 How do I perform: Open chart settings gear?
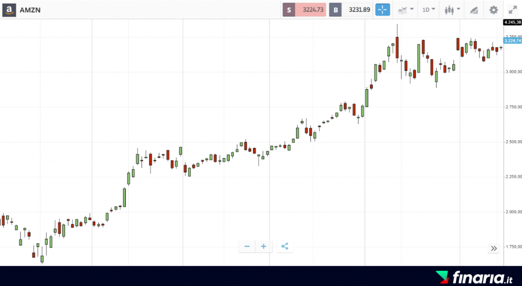pyautogui.click(x=493, y=10)
